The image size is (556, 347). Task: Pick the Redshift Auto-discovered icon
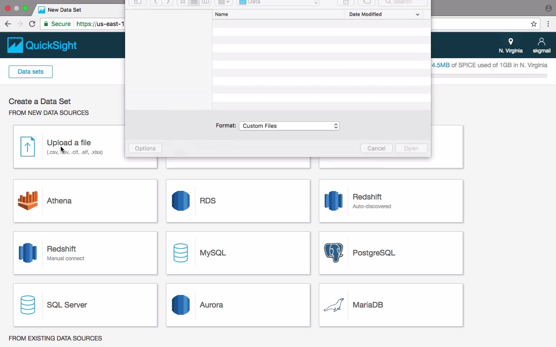[334, 201]
